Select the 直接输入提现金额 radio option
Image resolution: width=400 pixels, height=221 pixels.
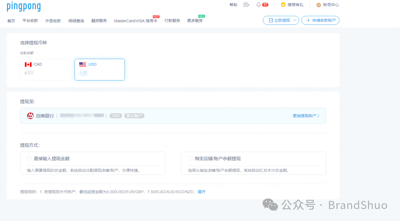click(x=29, y=158)
